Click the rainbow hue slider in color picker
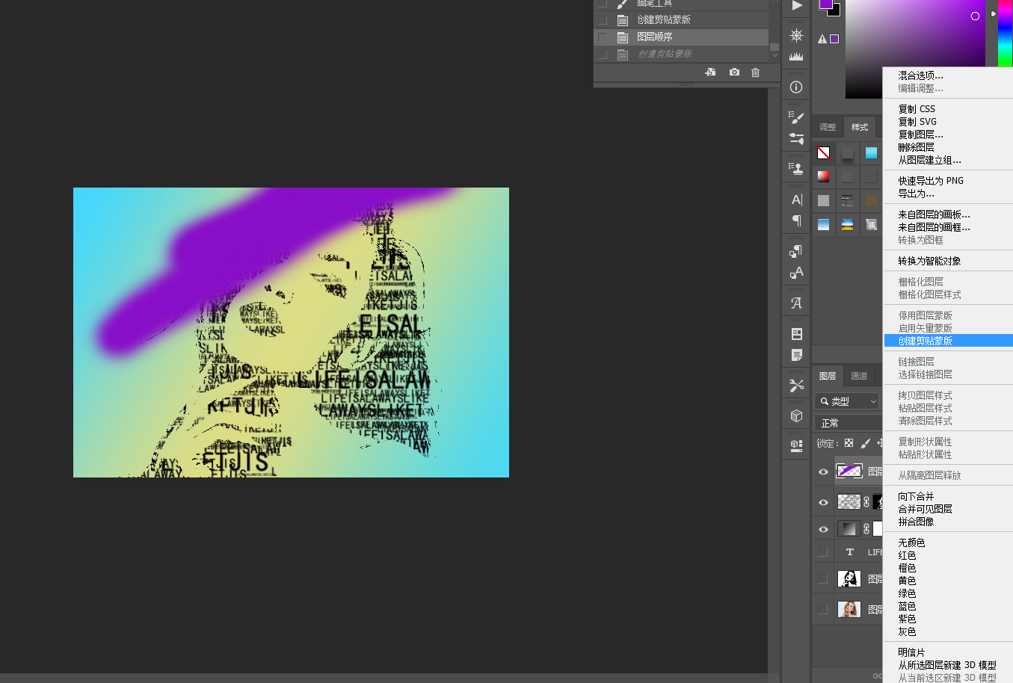 pyautogui.click(x=1004, y=34)
